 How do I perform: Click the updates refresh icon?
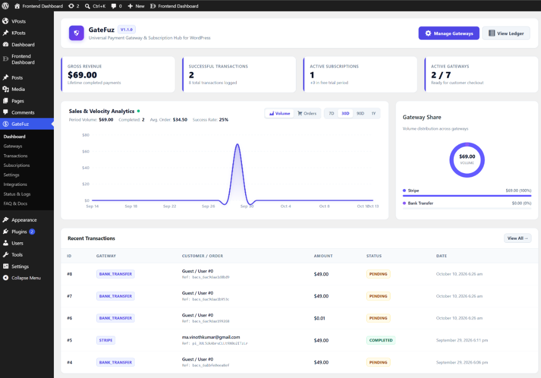click(71, 6)
